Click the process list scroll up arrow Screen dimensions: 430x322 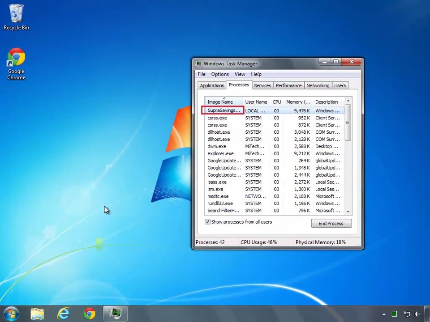(x=348, y=101)
